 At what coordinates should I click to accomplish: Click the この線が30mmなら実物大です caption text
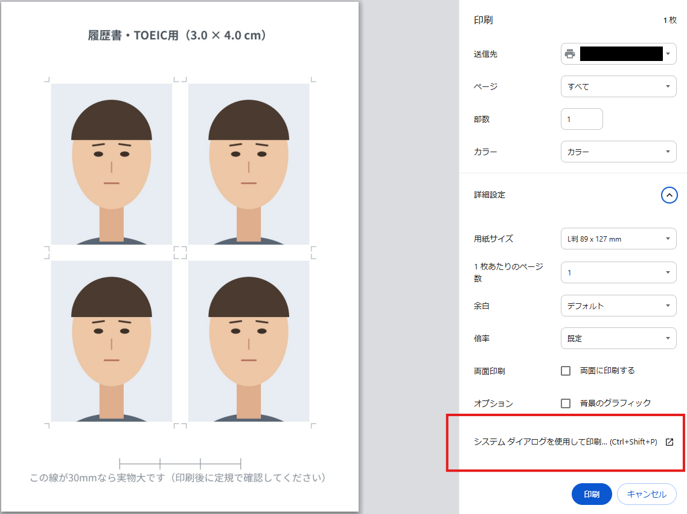177,478
